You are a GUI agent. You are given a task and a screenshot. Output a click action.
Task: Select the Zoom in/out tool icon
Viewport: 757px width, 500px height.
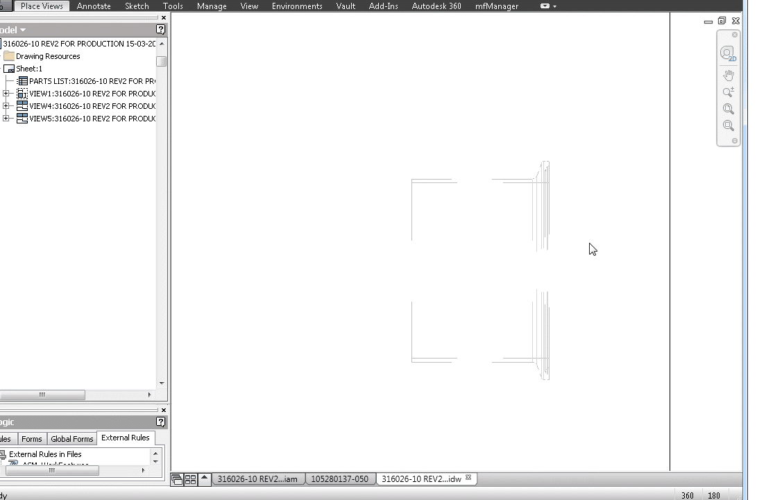click(728, 92)
